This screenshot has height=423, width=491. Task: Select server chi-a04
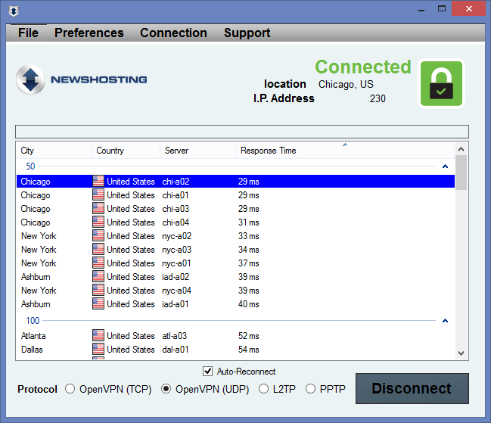click(x=235, y=222)
